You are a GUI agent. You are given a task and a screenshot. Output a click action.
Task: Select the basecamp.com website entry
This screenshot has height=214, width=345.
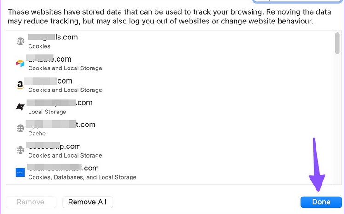[138, 151]
